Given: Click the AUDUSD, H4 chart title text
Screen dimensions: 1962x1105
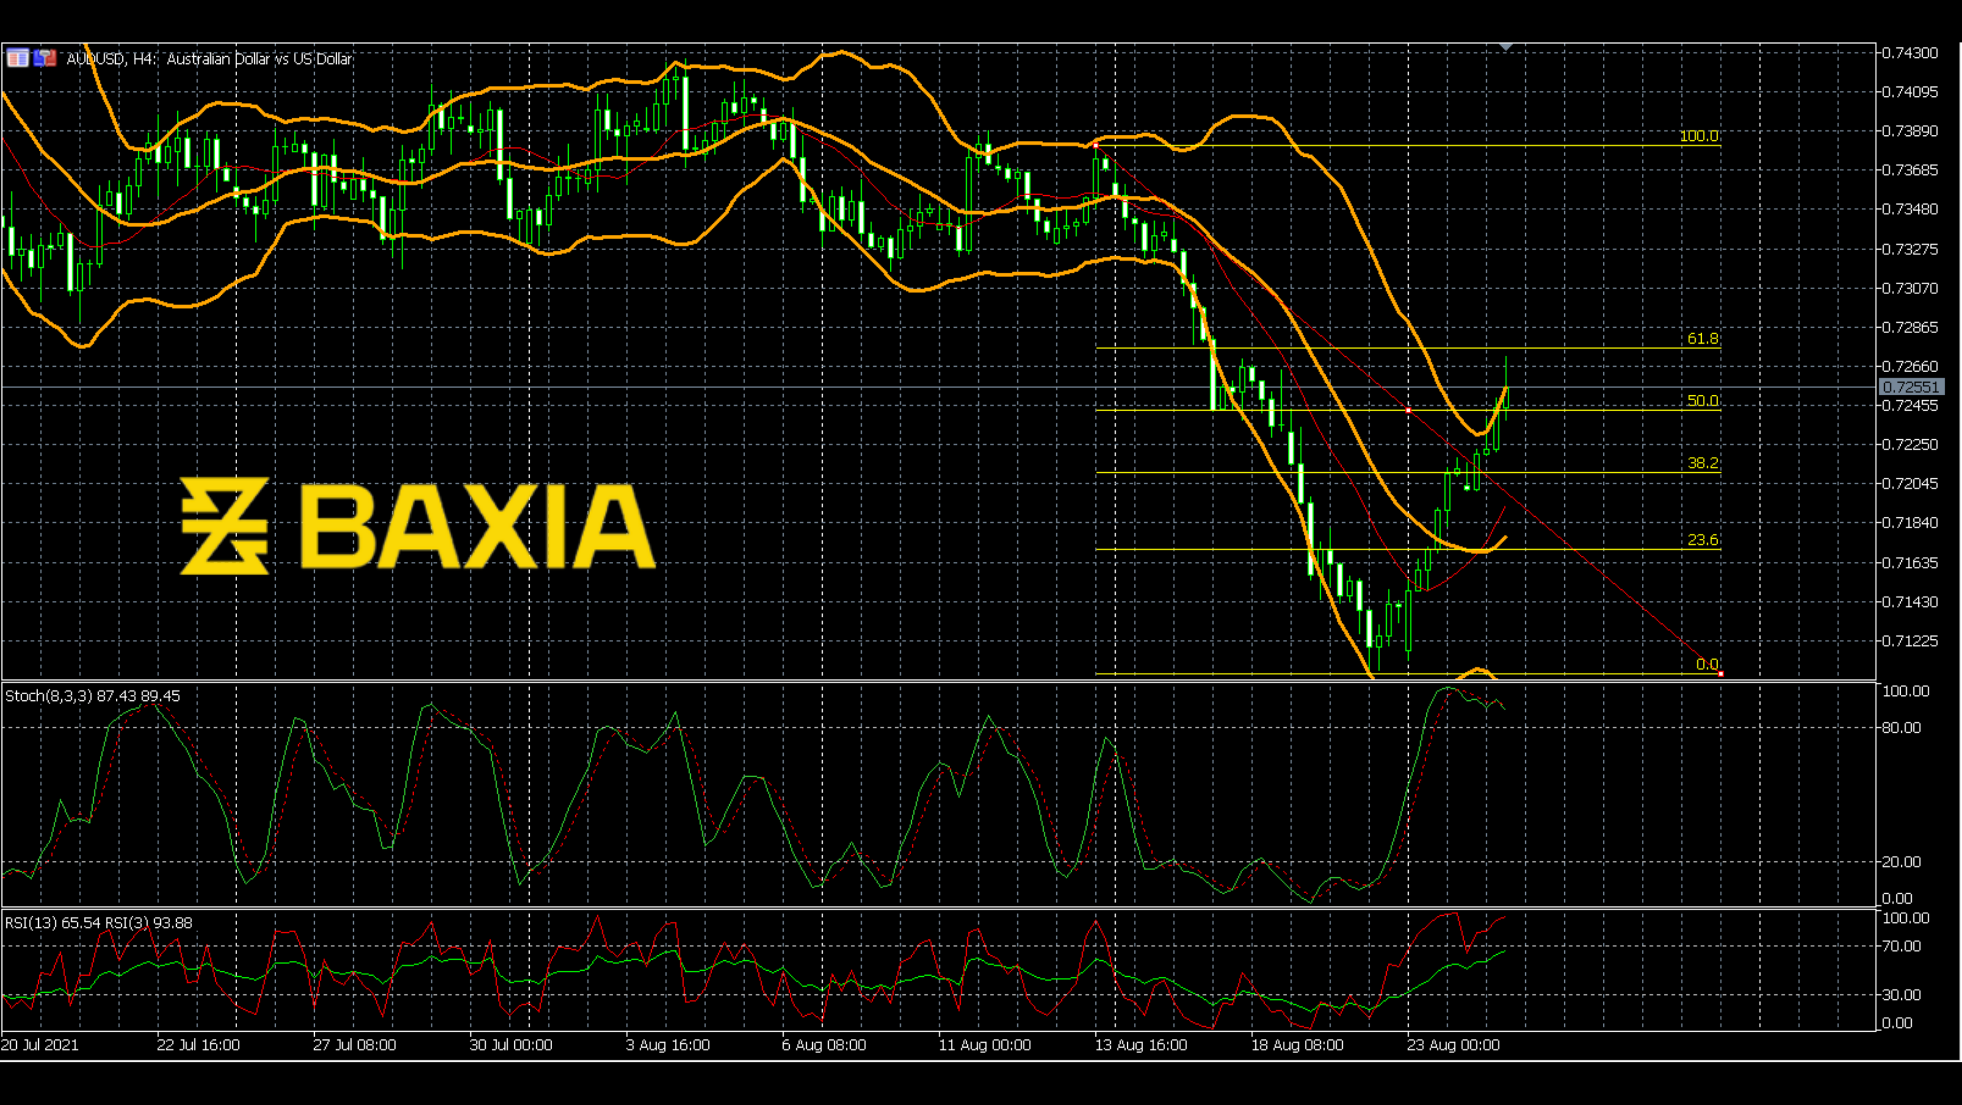Looking at the screenshot, I should click(209, 59).
